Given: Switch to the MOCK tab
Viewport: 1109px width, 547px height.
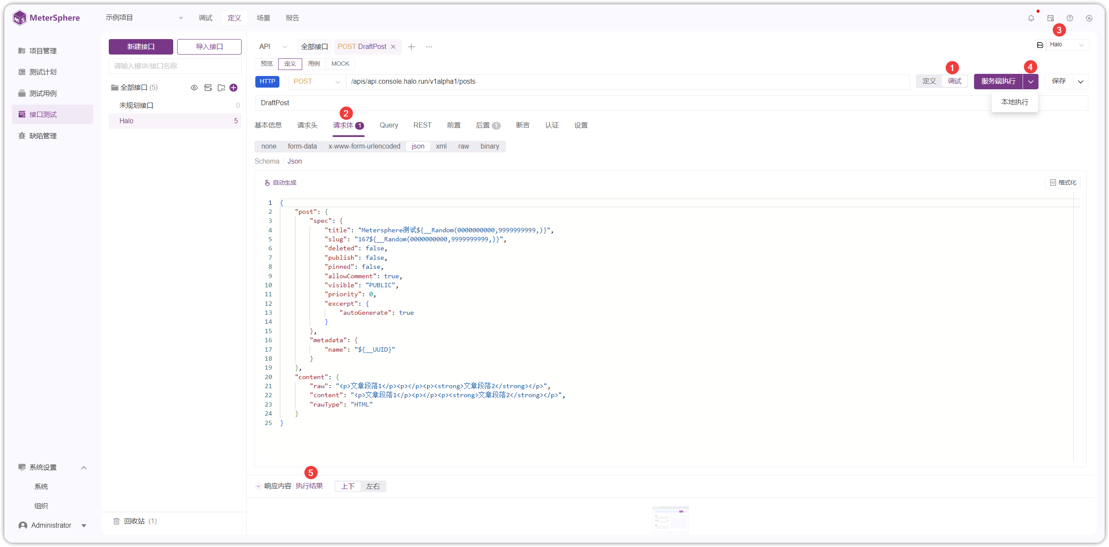Looking at the screenshot, I should tap(340, 64).
